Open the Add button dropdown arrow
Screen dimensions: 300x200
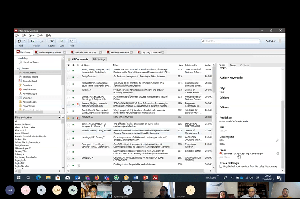[x=24, y=41]
